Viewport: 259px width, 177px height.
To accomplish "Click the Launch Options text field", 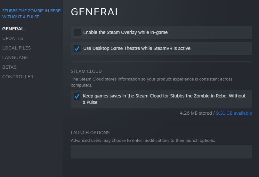I will 161,152.
